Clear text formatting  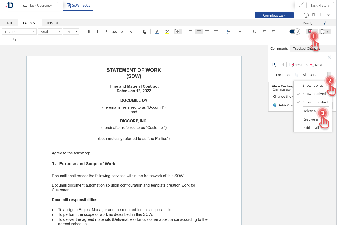click(144, 32)
